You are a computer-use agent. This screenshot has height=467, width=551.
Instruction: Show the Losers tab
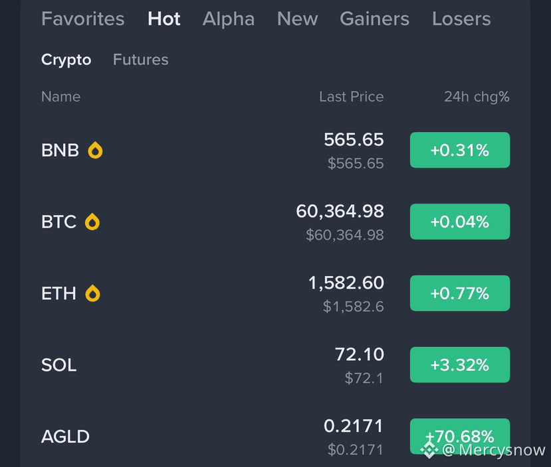click(x=461, y=19)
